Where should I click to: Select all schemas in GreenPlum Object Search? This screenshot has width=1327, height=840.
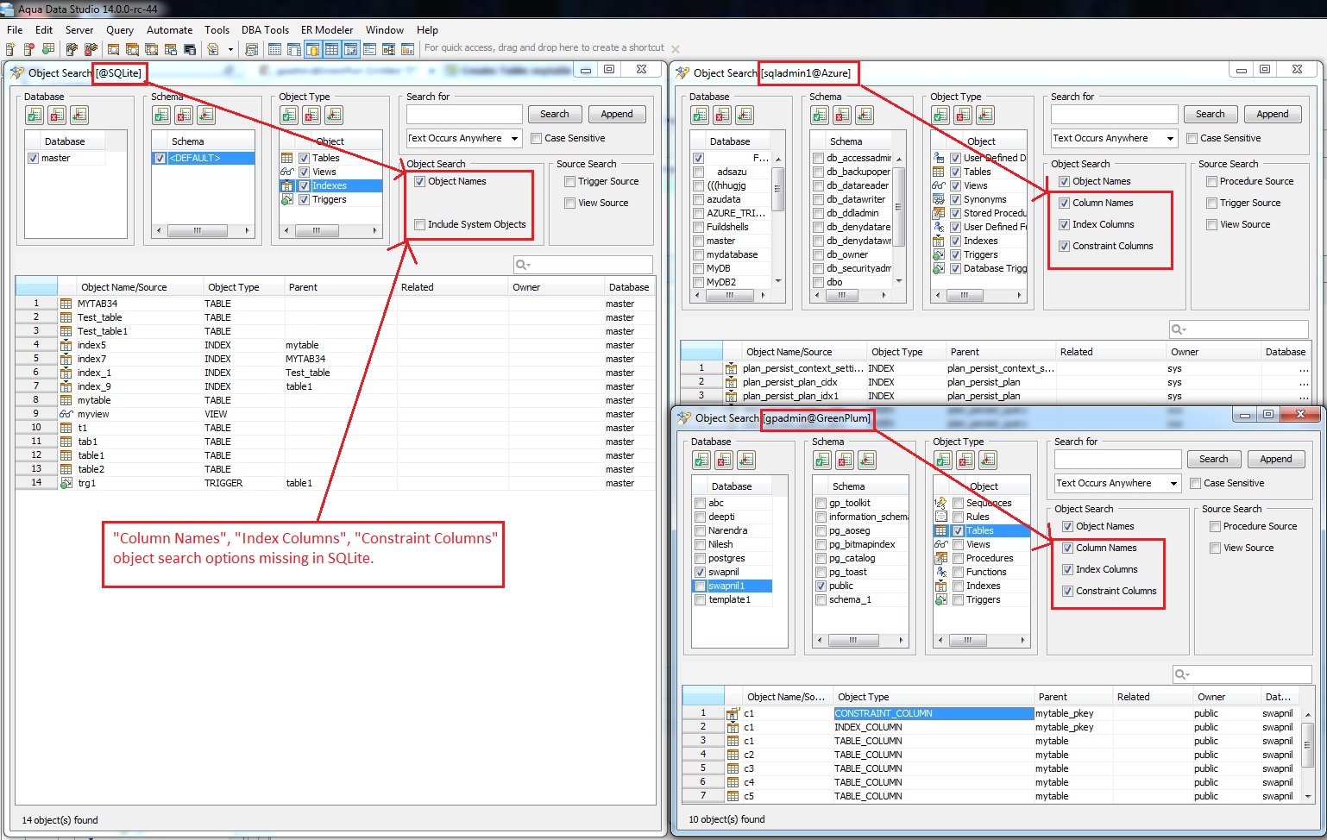point(823,460)
